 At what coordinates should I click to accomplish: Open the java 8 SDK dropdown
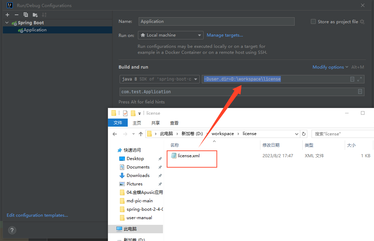(x=159, y=79)
